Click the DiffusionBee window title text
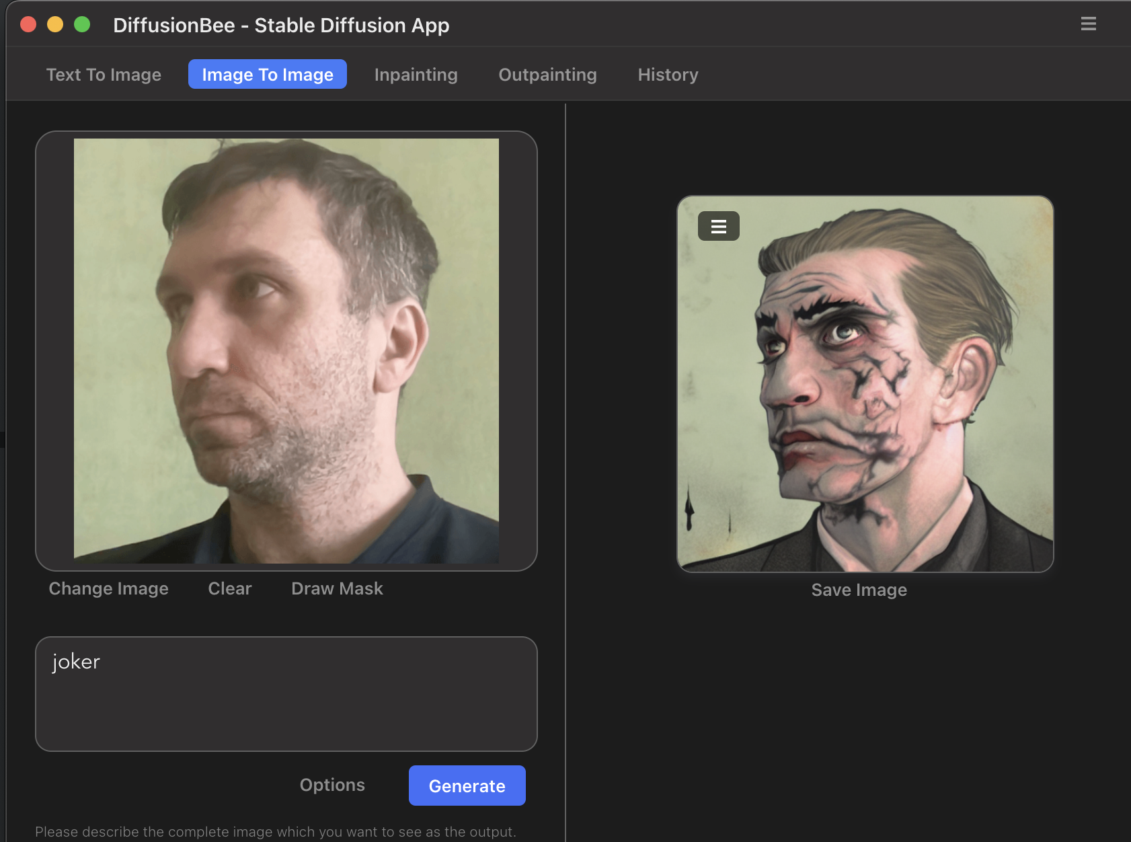The height and width of the screenshot is (842, 1131). [281, 25]
